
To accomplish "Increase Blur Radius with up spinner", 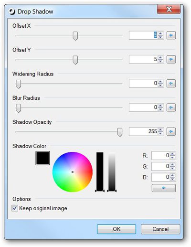I will (x=160, y=106).
